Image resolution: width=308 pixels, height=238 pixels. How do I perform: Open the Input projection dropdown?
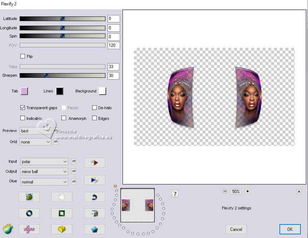pyautogui.click(x=44, y=162)
